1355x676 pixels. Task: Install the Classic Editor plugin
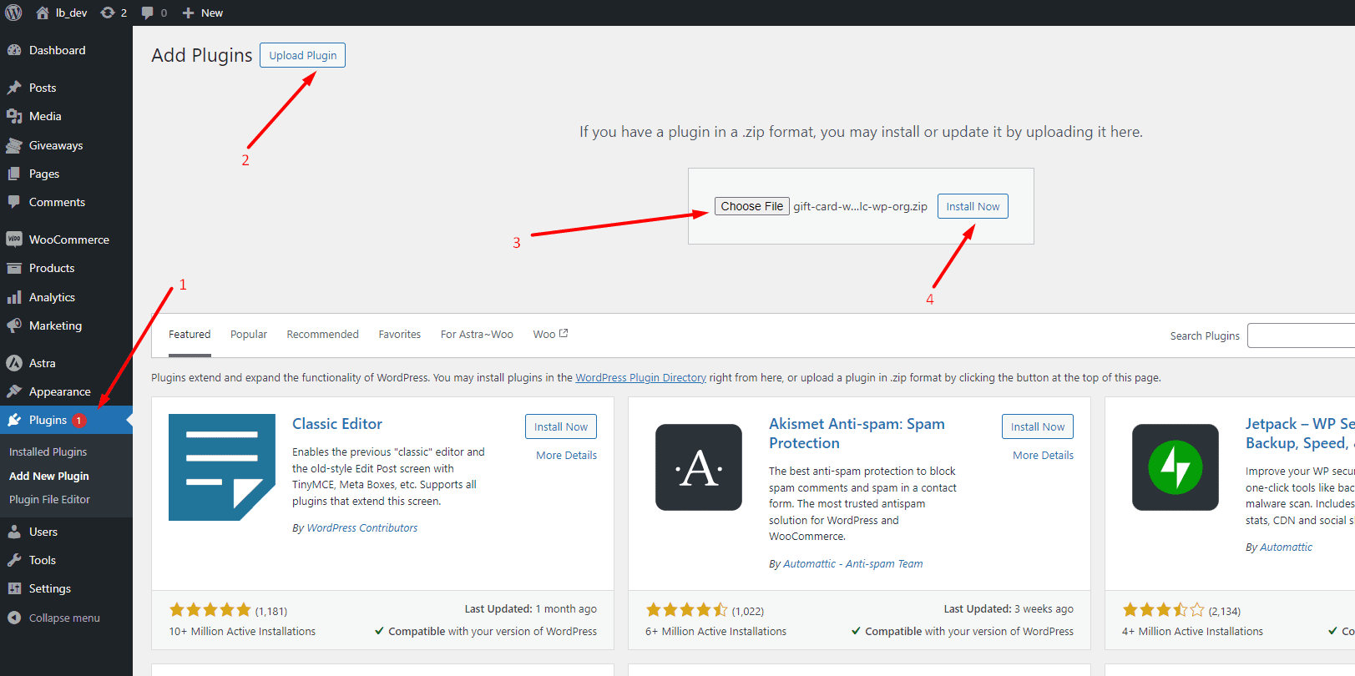(561, 426)
